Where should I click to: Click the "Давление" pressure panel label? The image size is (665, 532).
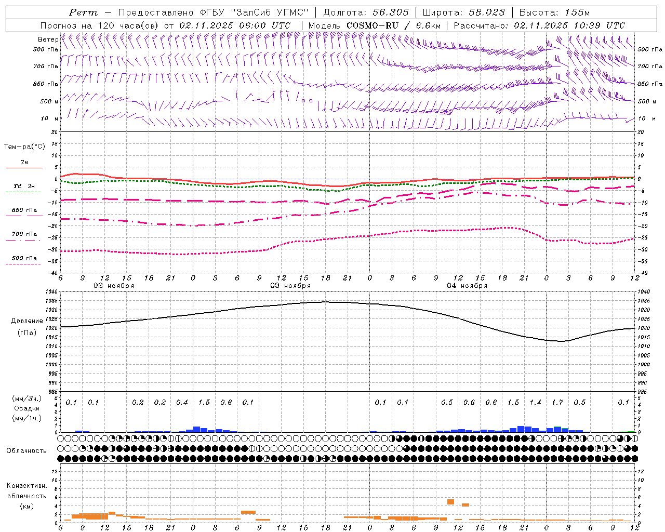(x=27, y=321)
